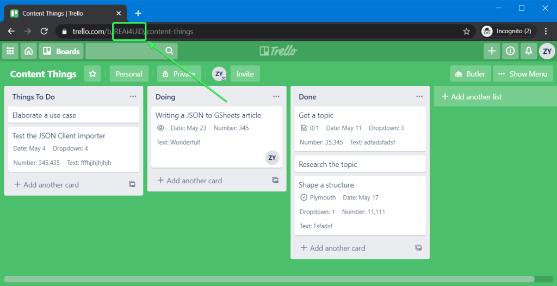This screenshot has width=557, height=286.
Task: Open the Shape a structure card
Action: [360, 206]
